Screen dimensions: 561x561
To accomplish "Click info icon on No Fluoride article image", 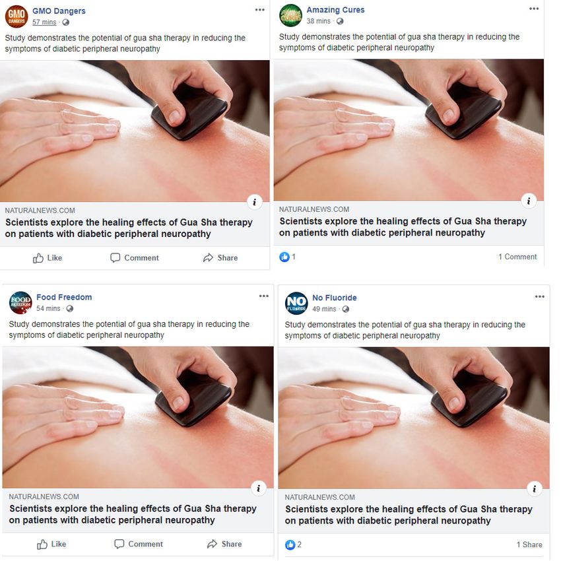I will point(535,489).
